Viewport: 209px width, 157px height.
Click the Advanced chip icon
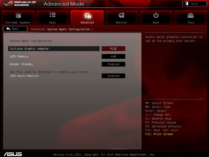pos(87,15)
